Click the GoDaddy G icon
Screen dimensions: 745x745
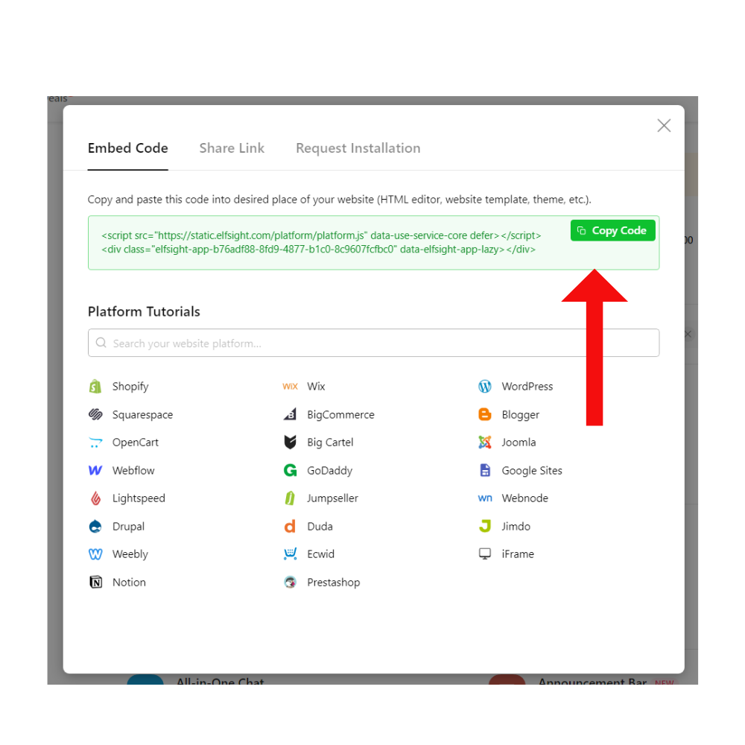click(x=290, y=470)
